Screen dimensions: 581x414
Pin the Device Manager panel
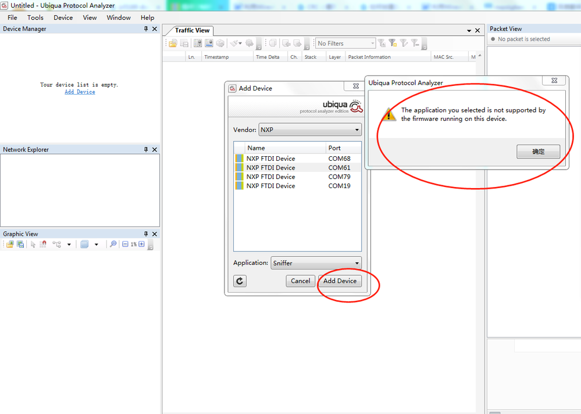[146, 29]
